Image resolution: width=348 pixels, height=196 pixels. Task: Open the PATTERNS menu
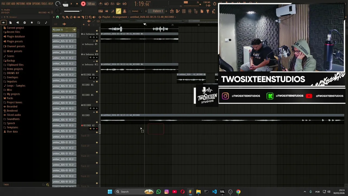21,4
